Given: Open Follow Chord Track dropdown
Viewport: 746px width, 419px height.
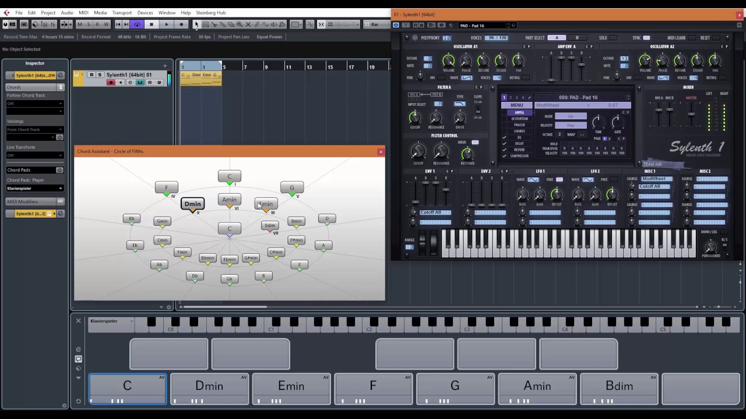Looking at the screenshot, I should 34,104.
